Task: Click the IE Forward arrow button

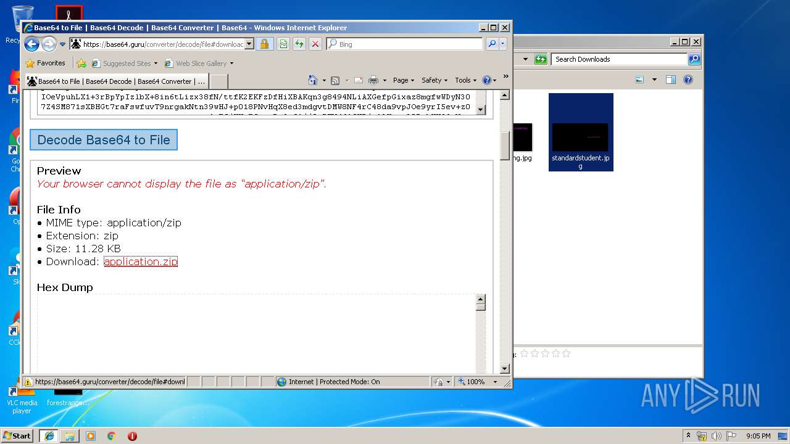Action: coord(49,44)
